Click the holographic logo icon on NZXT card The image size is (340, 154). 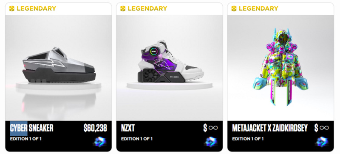click(211, 142)
